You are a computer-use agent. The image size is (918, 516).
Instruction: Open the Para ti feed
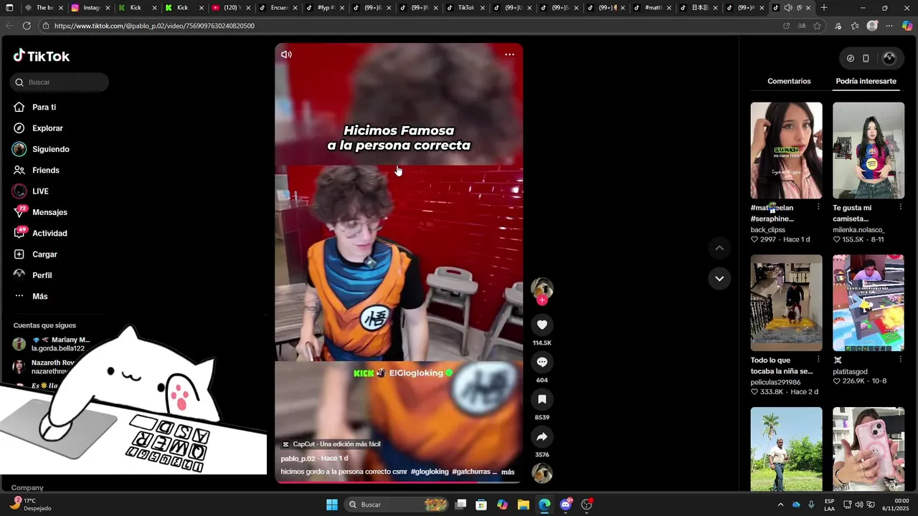(44, 107)
